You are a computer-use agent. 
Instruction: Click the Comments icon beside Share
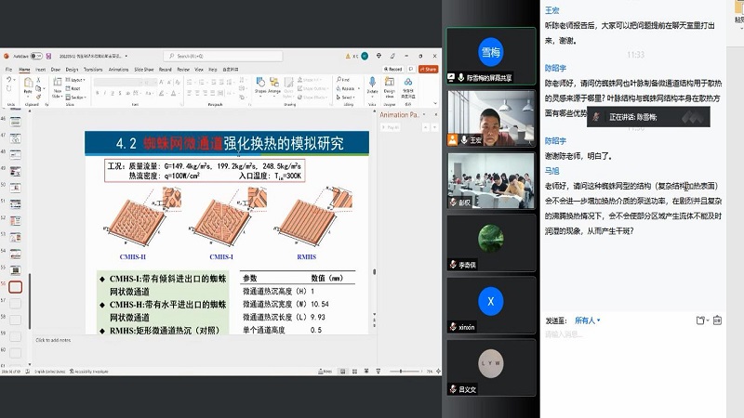pyautogui.click(x=411, y=69)
